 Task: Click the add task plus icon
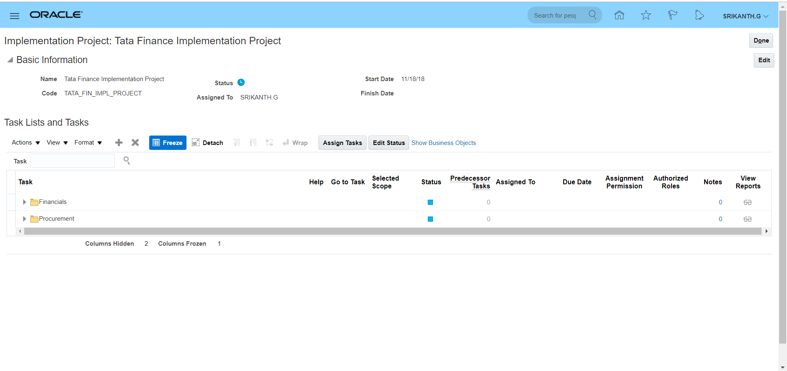(119, 143)
